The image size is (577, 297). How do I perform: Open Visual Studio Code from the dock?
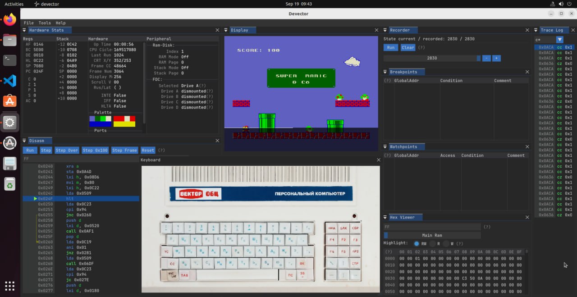point(10,81)
